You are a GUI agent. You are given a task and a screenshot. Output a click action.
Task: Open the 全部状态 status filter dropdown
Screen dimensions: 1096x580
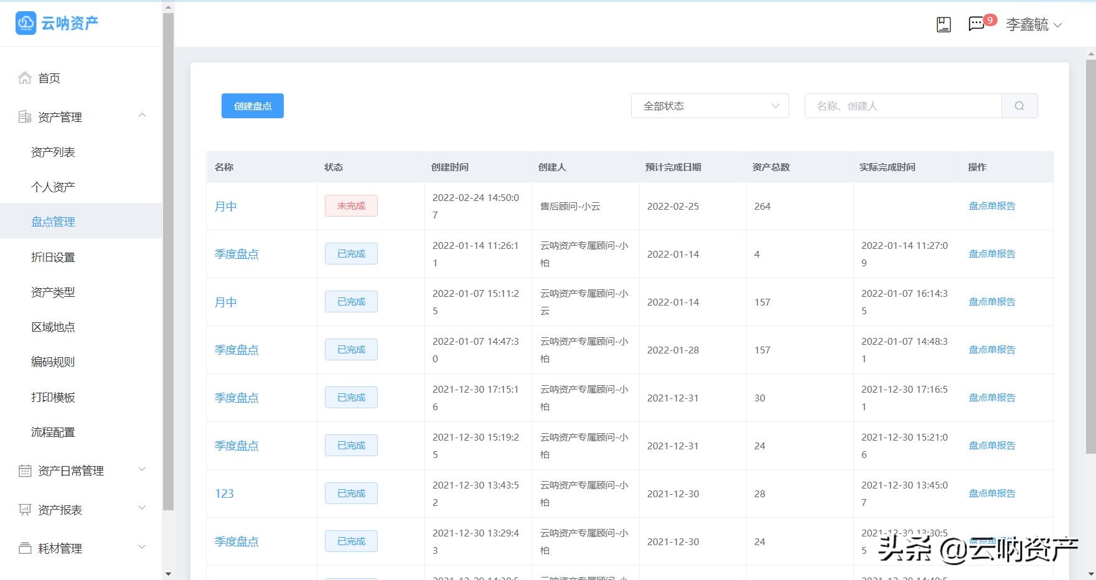[x=710, y=106]
